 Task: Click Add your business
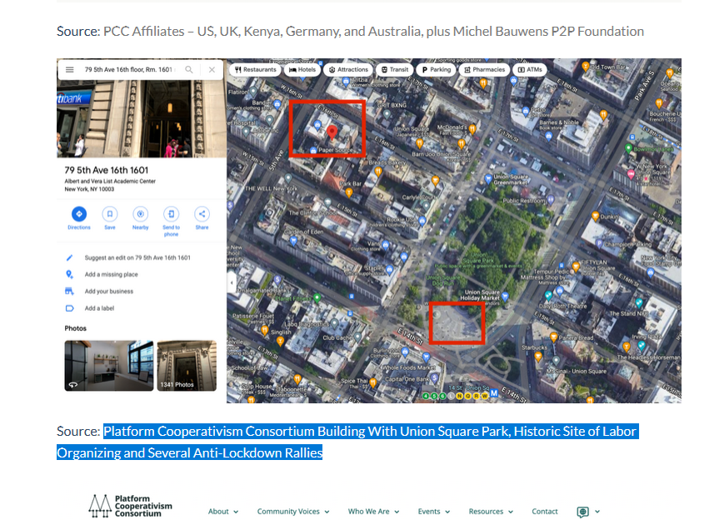click(109, 292)
